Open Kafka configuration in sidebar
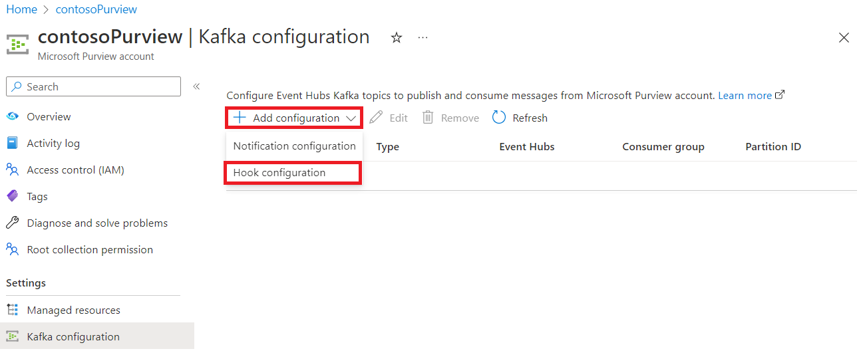Screen dimensions: 863x351 pyautogui.click(x=73, y=337)
